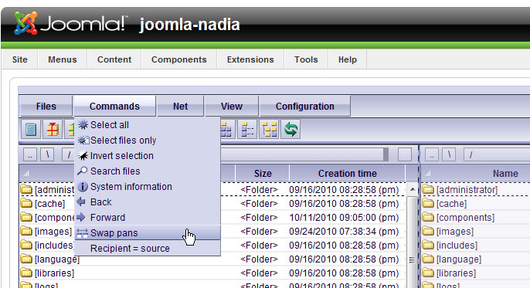Viewport: 530px width, 288px height.
Task: Click the left pane scrollbar up arrow
Action: [412, 189]
